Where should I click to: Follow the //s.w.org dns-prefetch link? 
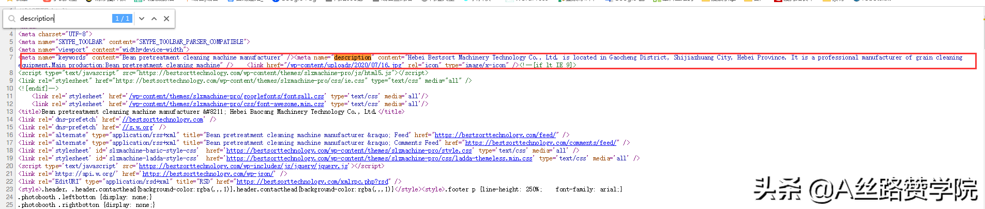(x=138, y=127)
